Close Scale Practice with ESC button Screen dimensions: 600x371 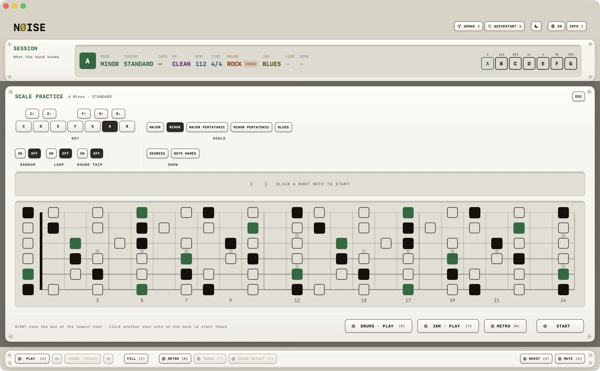coord(579,96)
